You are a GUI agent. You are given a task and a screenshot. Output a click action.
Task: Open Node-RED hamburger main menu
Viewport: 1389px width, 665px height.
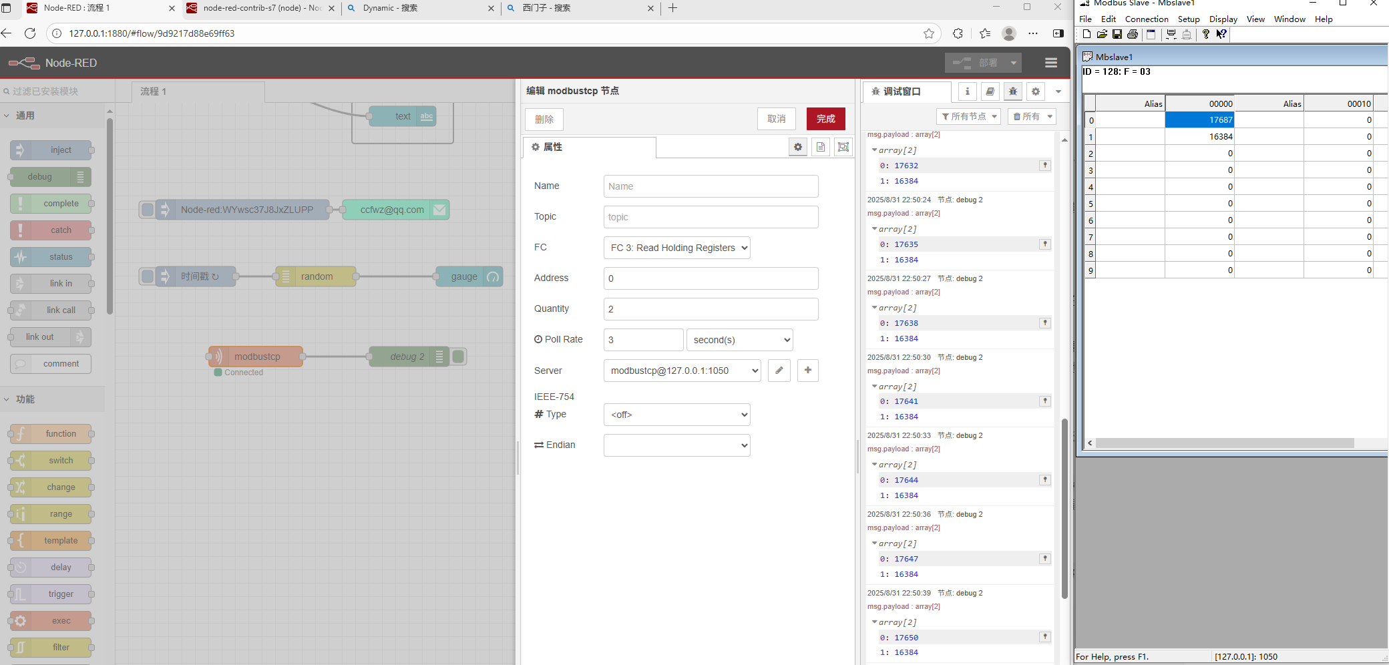(x=1051, y=63)
